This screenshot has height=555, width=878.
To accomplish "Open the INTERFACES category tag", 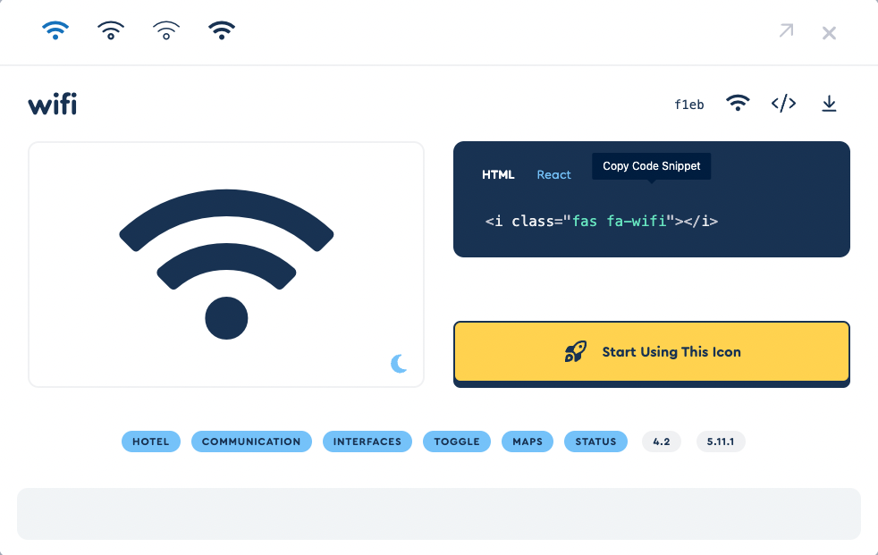I will click(367, 441).
